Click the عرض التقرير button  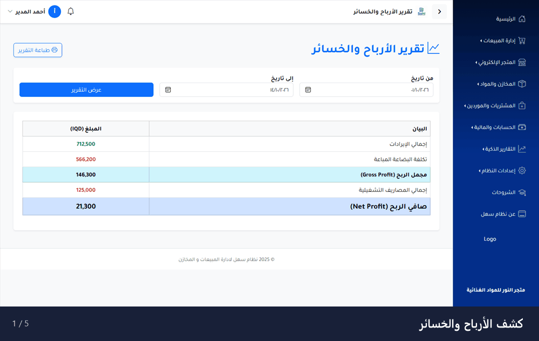click(x=86, y=89)
